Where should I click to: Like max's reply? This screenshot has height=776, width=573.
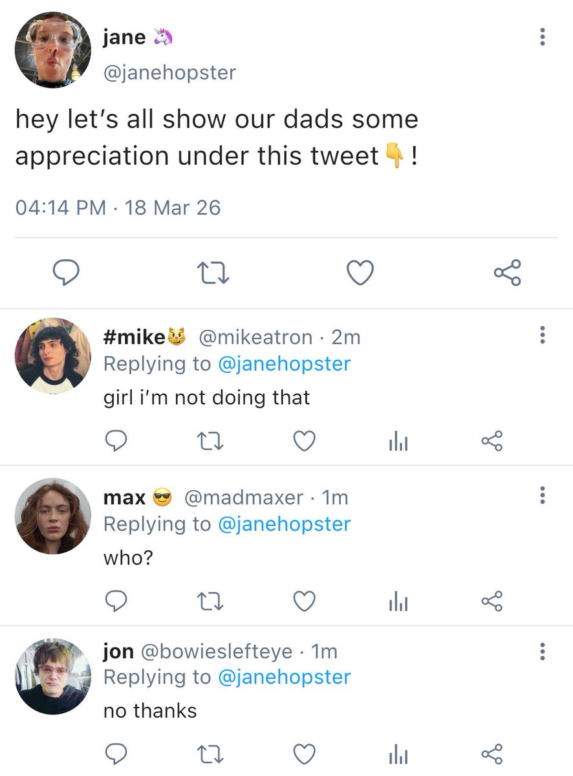pyautogui.click(x=304, y=602)
